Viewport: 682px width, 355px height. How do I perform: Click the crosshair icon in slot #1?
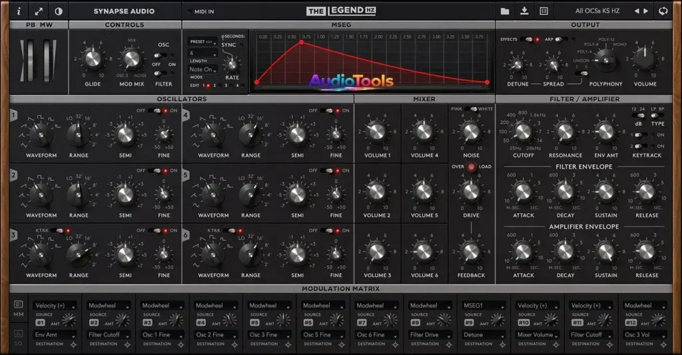(x=73, y=345)
